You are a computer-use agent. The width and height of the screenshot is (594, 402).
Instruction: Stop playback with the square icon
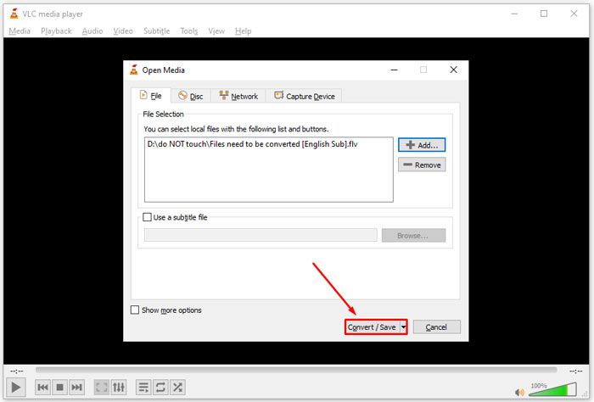pos(60,388)
